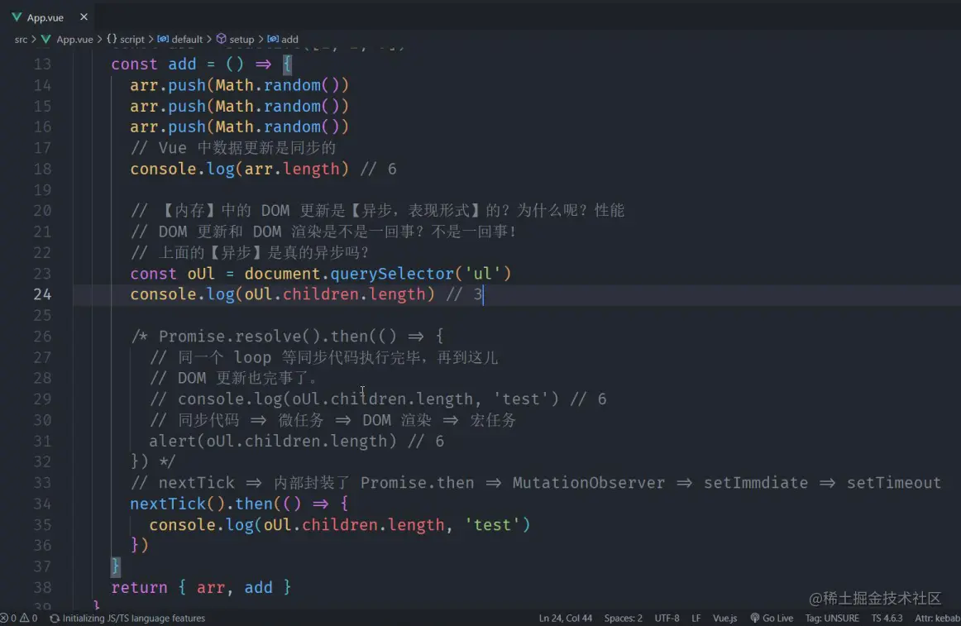Viewport: 961px width, 626px height.
Task: Open the add breadcrumb segment
Action: coord(290,39)
